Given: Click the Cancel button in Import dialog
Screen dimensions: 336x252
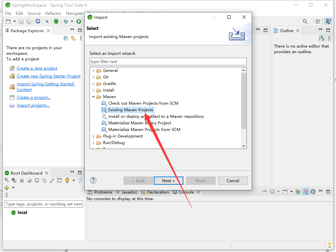Looking at the screenshot, I should tap(233, 181).
